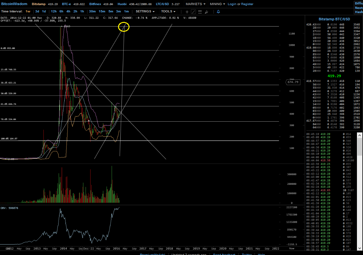Click the 100.0% 164.97 Fibonacci label

coord(9,138)
